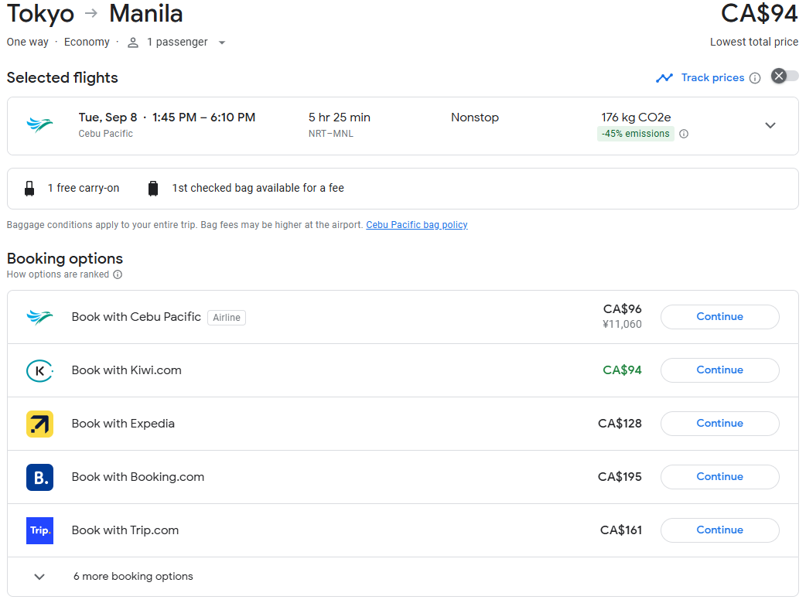This screenshot has width=806, height=603.
Task: Click the Kiwi.com logo icon
Action: [39, 371]
